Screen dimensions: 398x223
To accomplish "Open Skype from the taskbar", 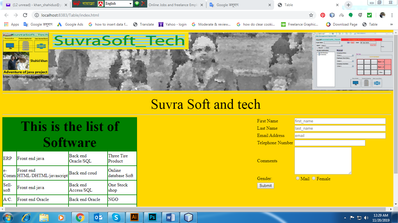I will 116,217.
